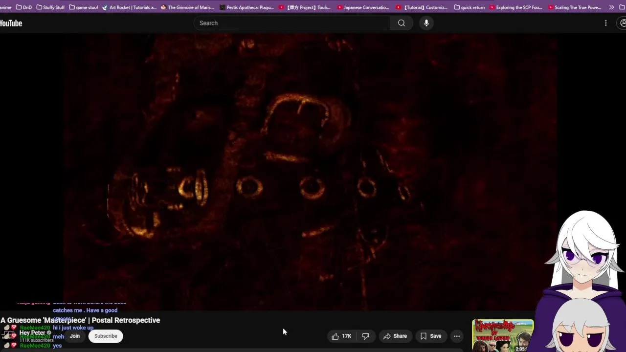Open the quick return bookmarks folder

click(x=469, y=7)
